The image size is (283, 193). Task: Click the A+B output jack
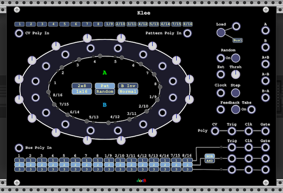click(x=265, y=64)
